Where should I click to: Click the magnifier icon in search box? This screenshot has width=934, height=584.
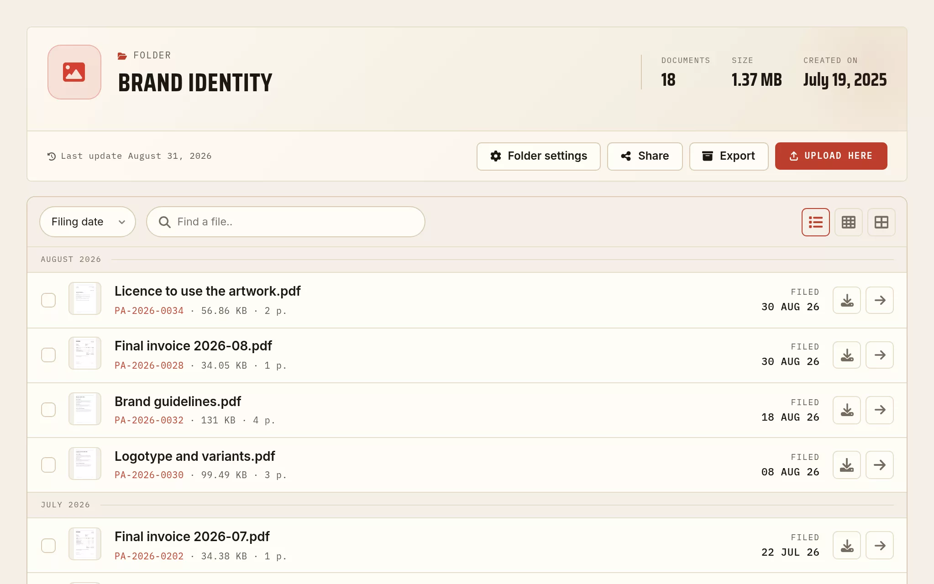pyautogui.click(x=164, y=222)
